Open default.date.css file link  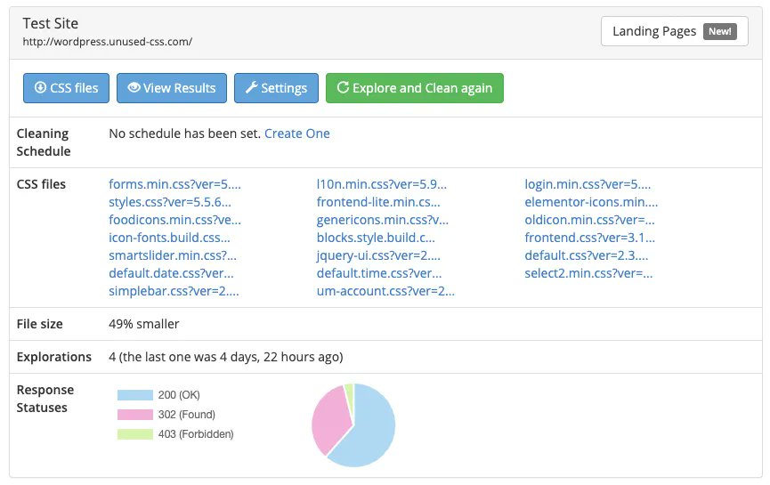[172, 273]
